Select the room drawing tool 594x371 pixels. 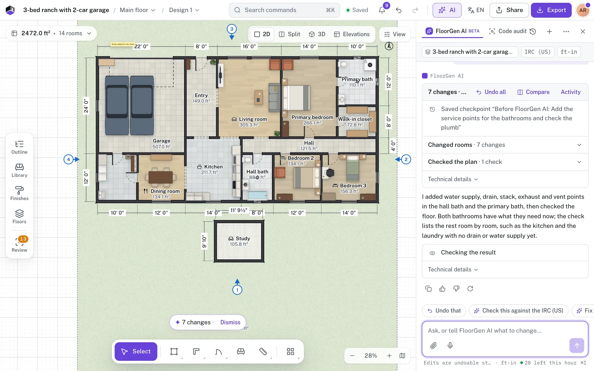point(174,352)
